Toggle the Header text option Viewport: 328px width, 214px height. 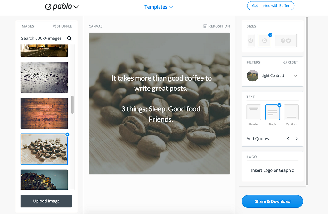point(254,112)
